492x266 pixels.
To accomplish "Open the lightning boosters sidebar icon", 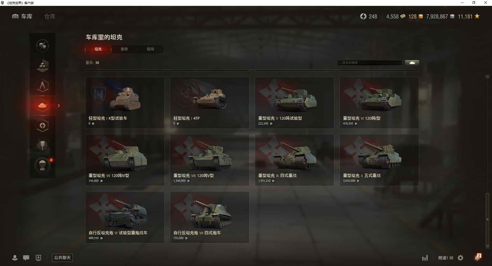I will tap(43, 126).
